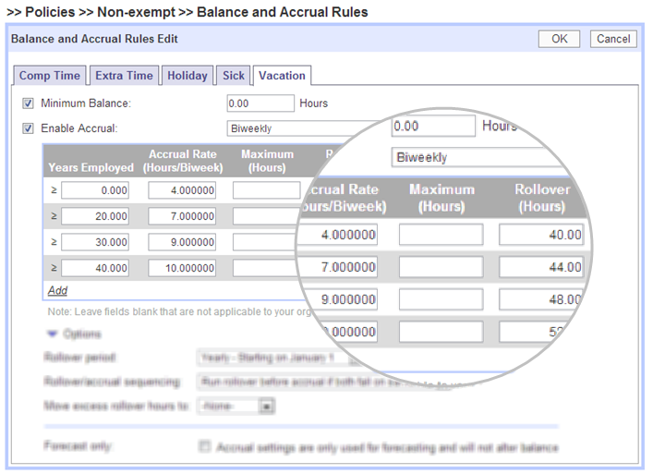Collapse the Options section triangle
The height and width of the screenshot is (474, 653).
[x=53, y=334]
